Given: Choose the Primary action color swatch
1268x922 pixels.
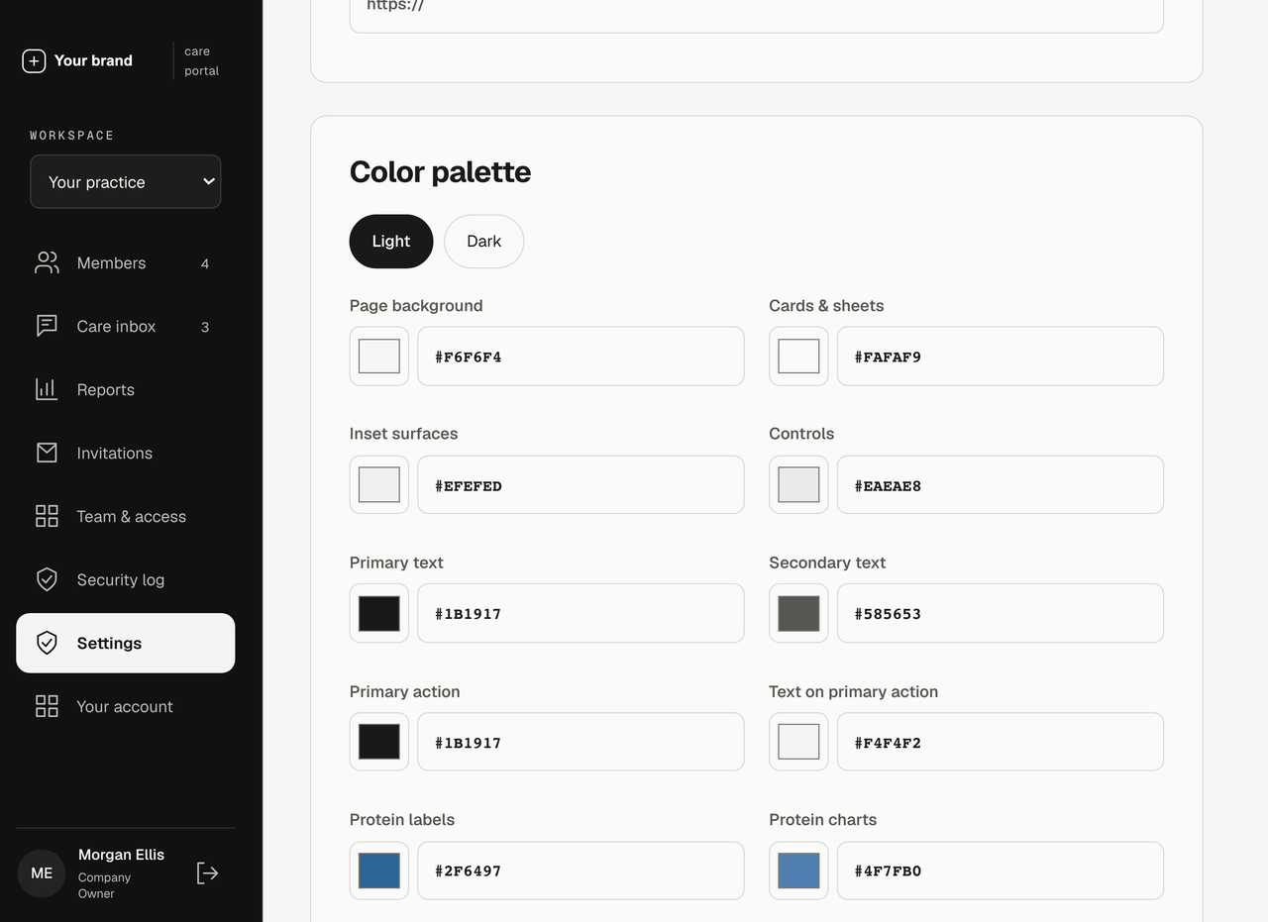Looking at the screenshot, I should [379, 742].
